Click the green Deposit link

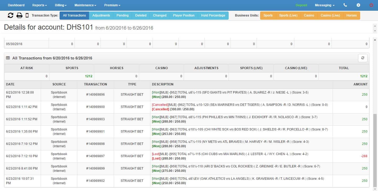tap(301, 5)
